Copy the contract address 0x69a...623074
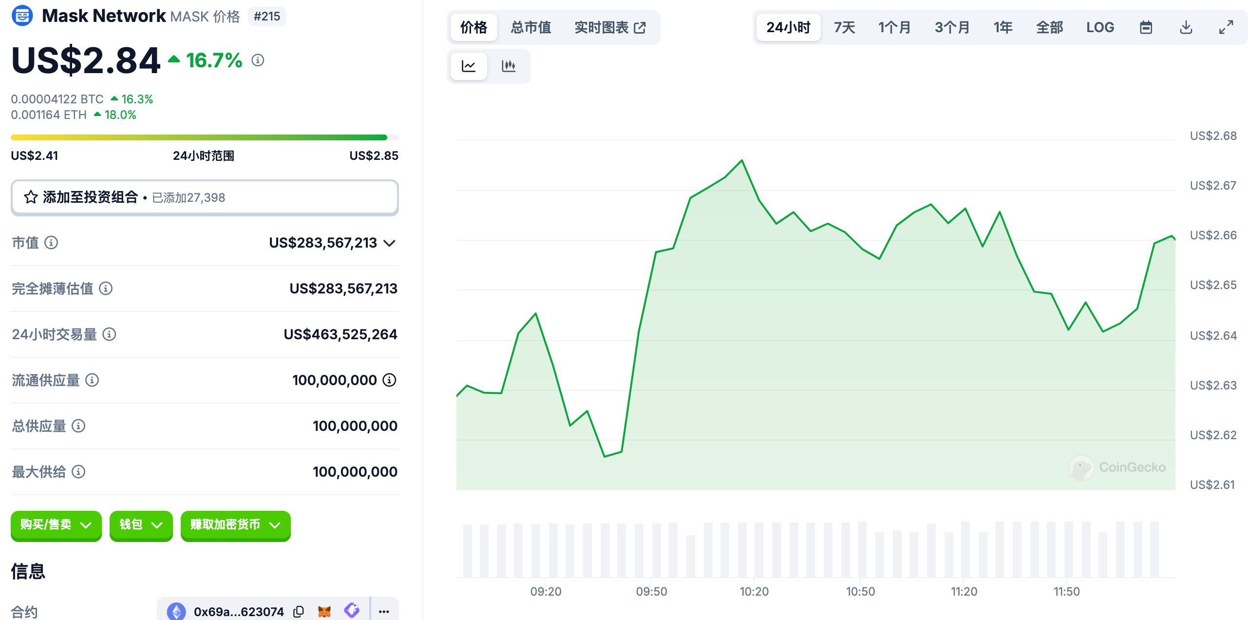1249x620 pixels. pyautogui.click(x=299, y=611)
